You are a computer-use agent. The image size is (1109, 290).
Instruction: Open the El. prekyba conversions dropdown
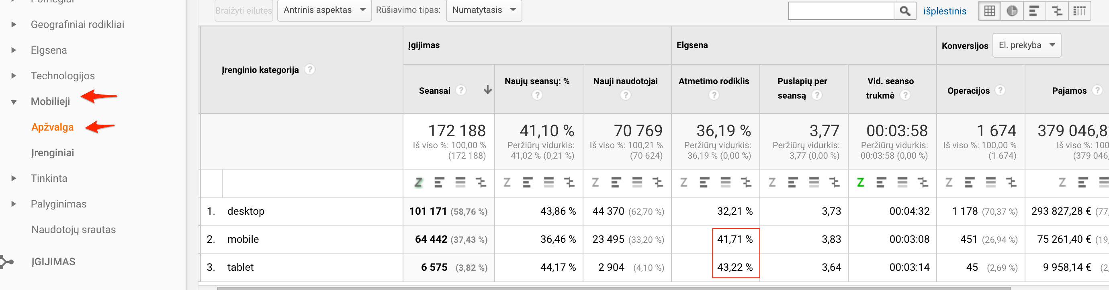pos(1026,46)
